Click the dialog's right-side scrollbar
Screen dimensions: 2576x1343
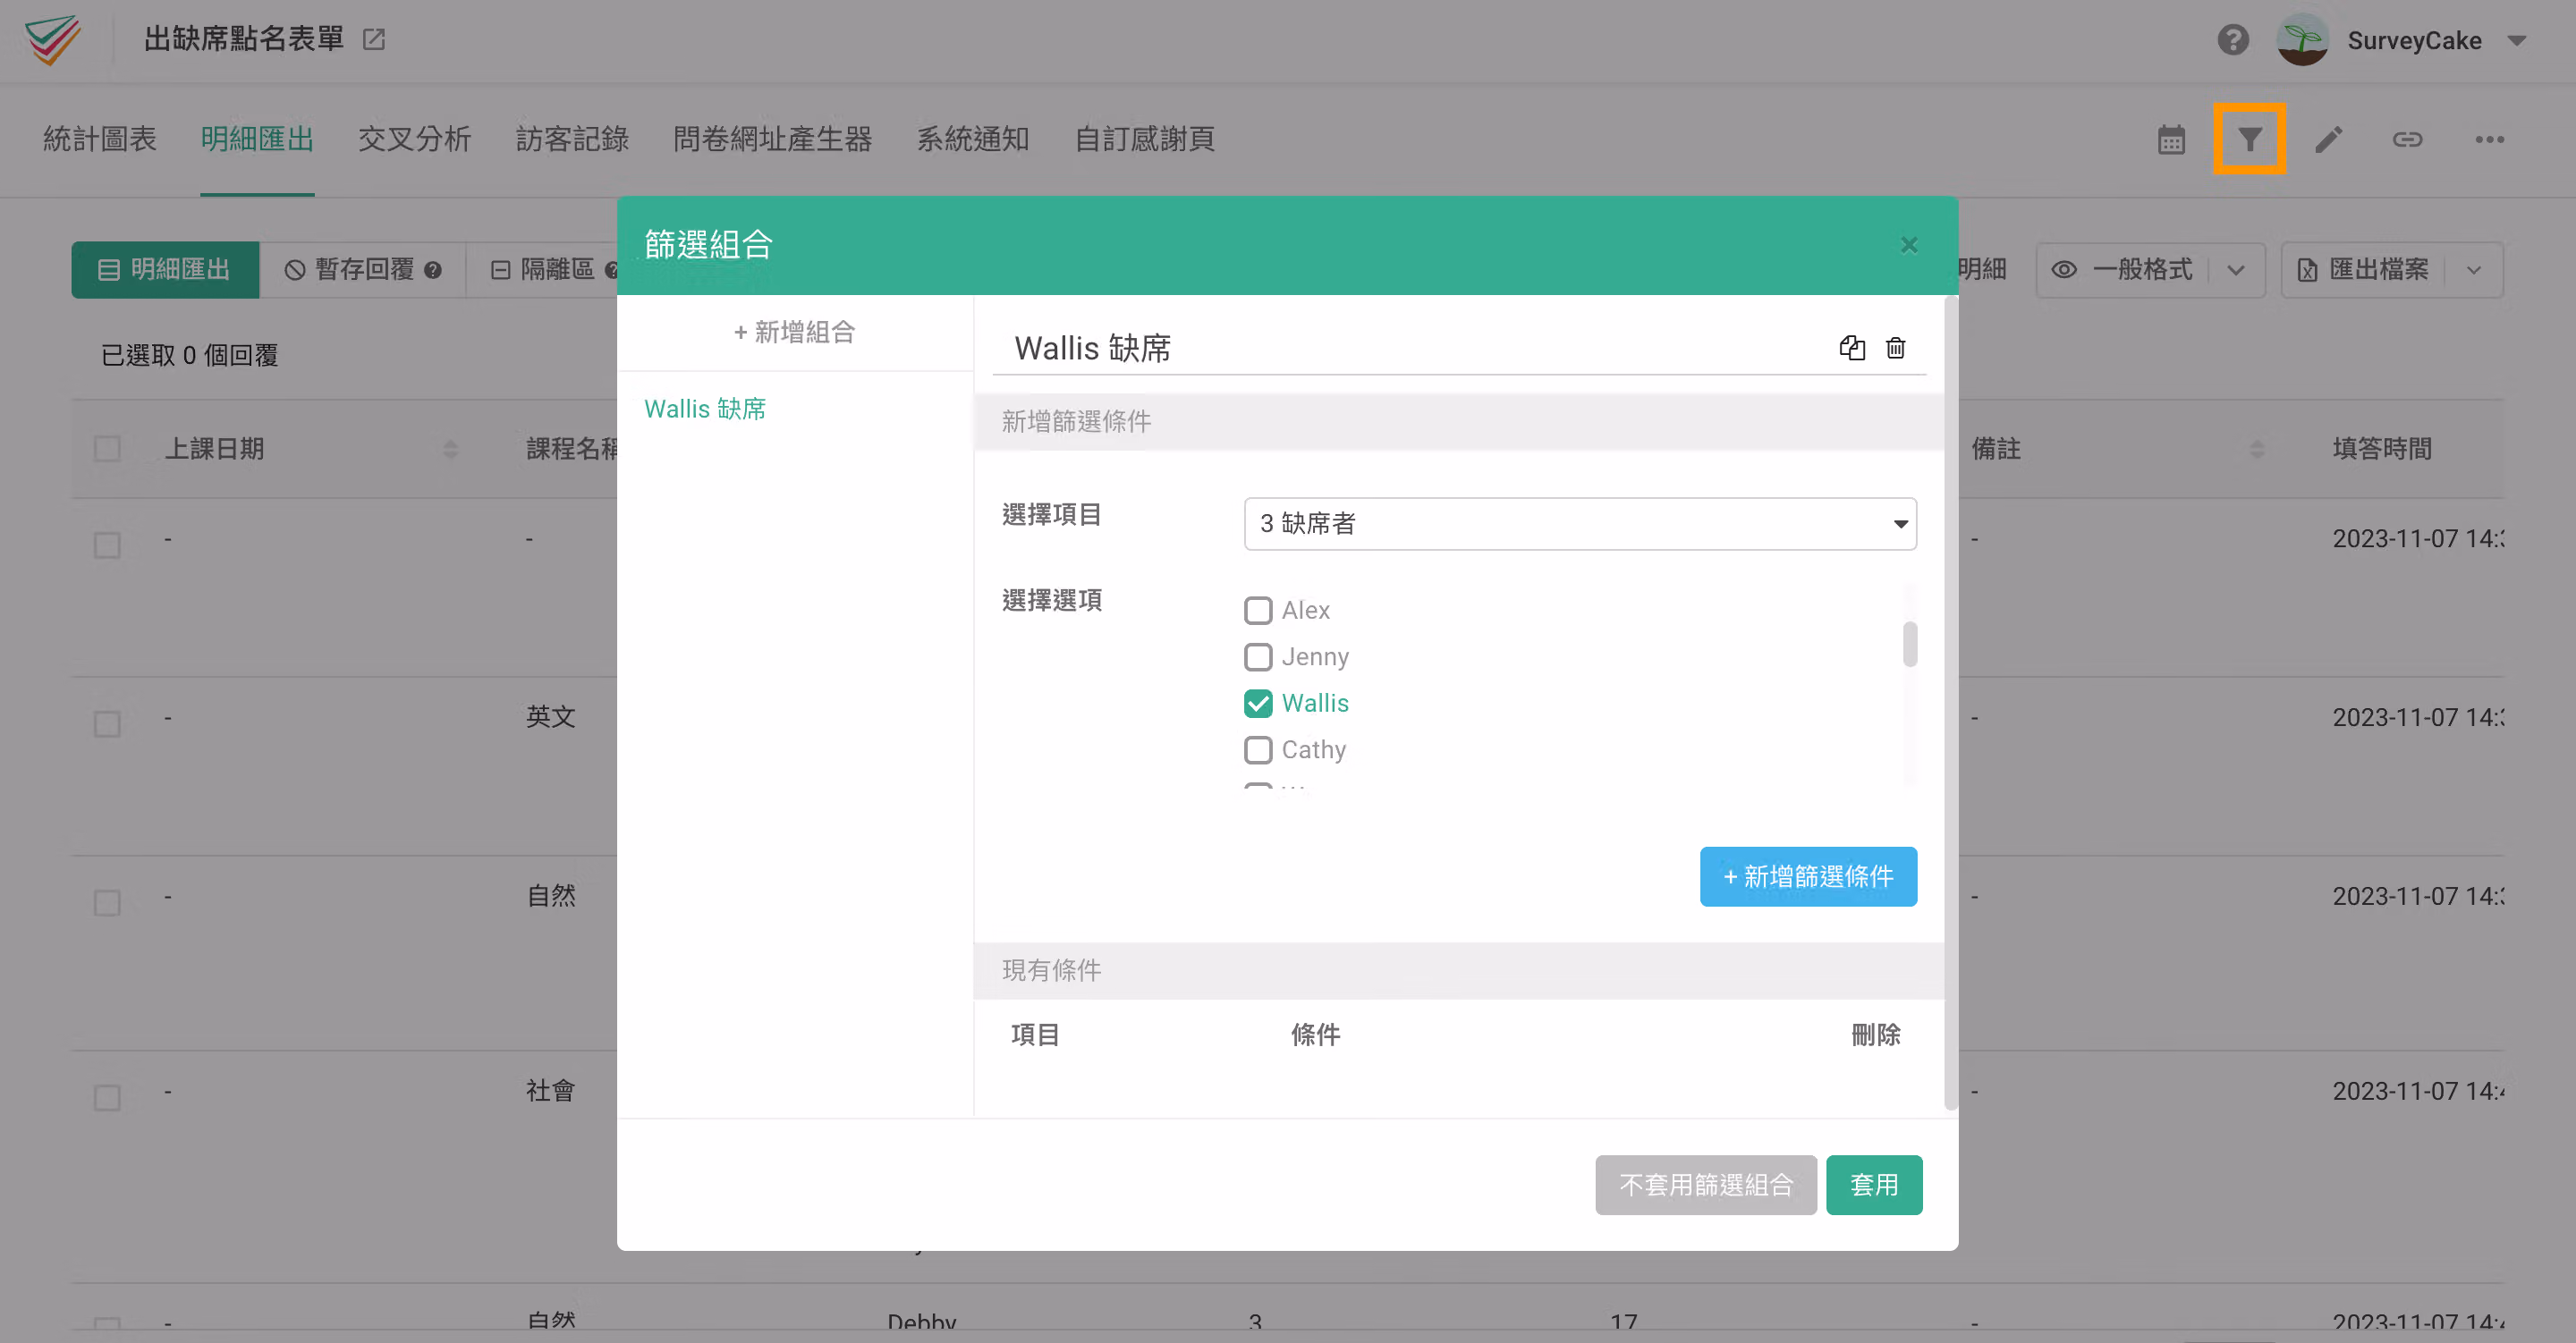1950,704
